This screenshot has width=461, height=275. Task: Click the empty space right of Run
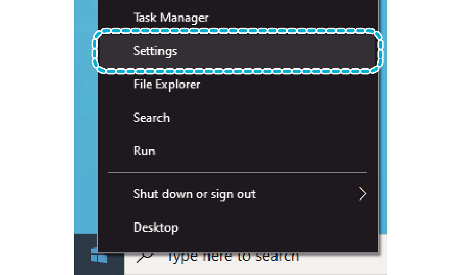click(x=265, y=151)
